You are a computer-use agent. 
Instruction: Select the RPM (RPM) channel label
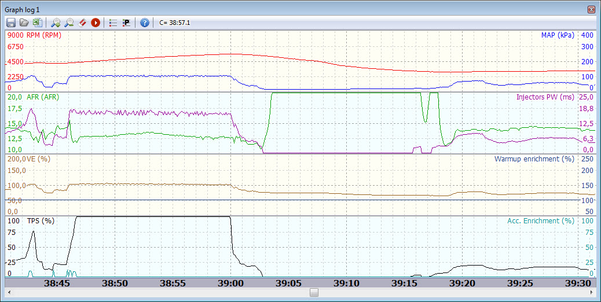coord(44,35)
